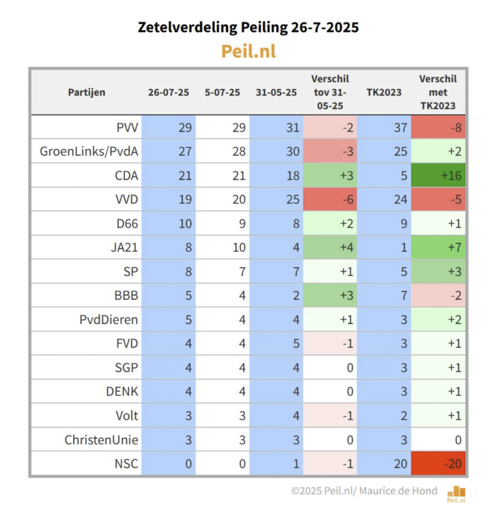Click the dark green +16 CDA cell
The width and height of the screenshot is (504, 518).
(438, 175)
